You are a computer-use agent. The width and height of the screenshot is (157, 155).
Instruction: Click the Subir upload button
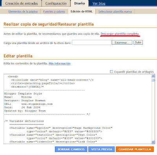click(138, 42)
